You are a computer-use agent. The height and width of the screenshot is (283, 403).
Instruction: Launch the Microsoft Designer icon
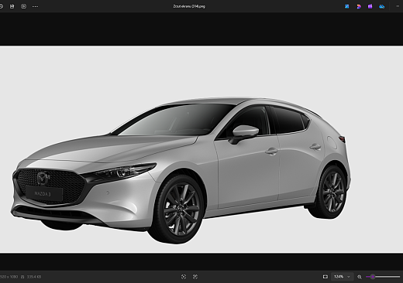[359, 6]
